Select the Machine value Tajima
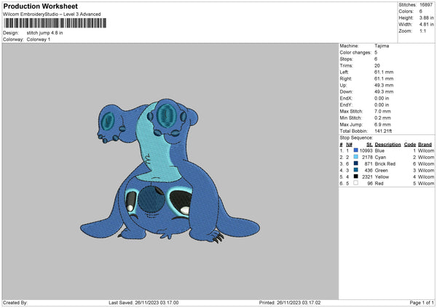 click(x=382, y=46)
